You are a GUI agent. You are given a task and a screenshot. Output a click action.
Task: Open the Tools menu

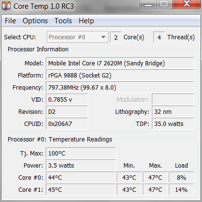coord(63,21)
